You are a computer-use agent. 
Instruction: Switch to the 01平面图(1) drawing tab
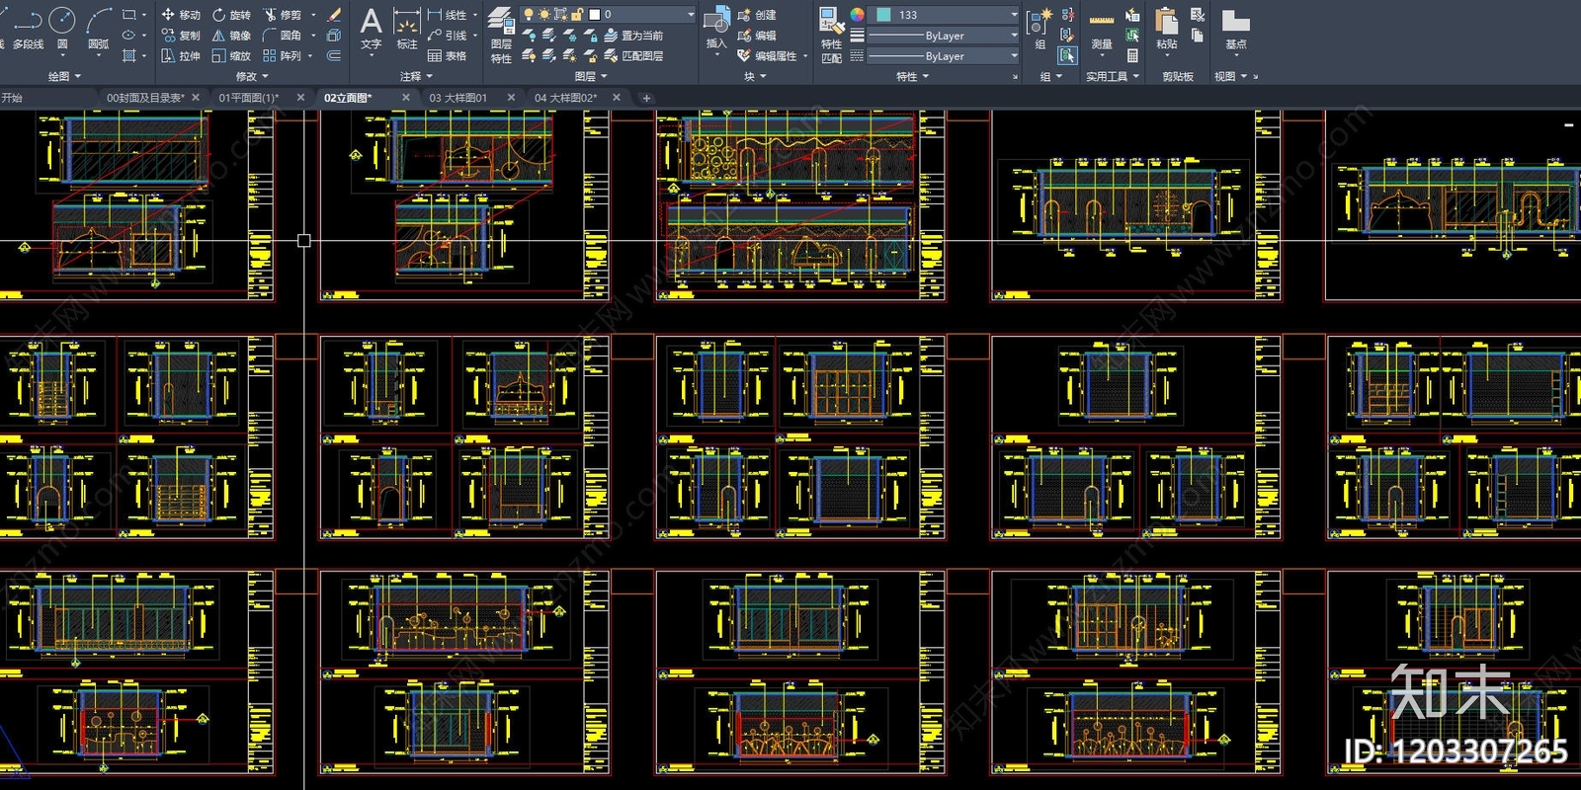[x=249, y=98]
